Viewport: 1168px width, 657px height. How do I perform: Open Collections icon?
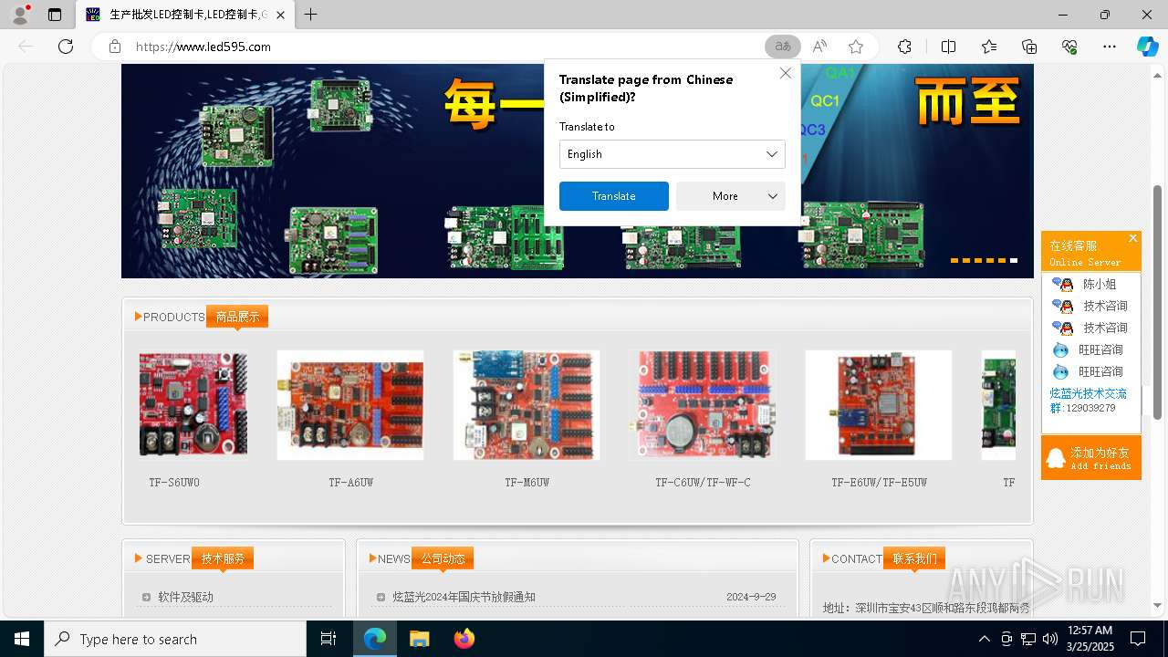click(1029, 47)
